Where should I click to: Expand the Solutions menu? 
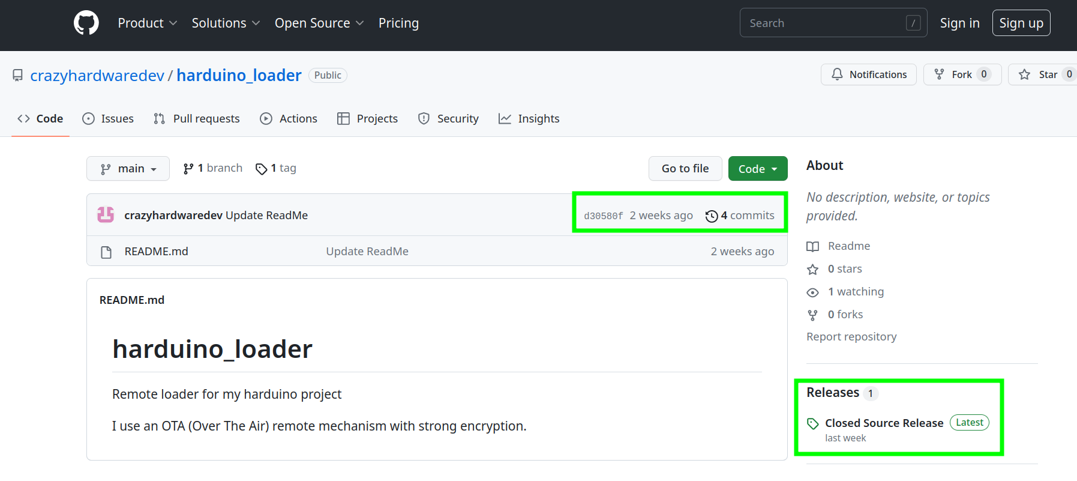click(226, 23)
